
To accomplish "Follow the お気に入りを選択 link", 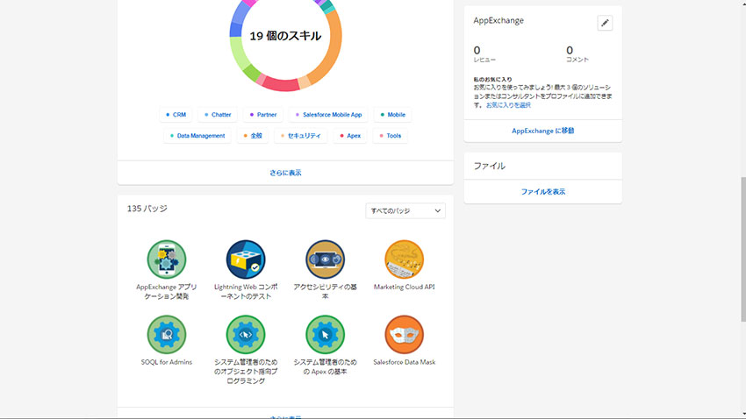I will [508, 105].
